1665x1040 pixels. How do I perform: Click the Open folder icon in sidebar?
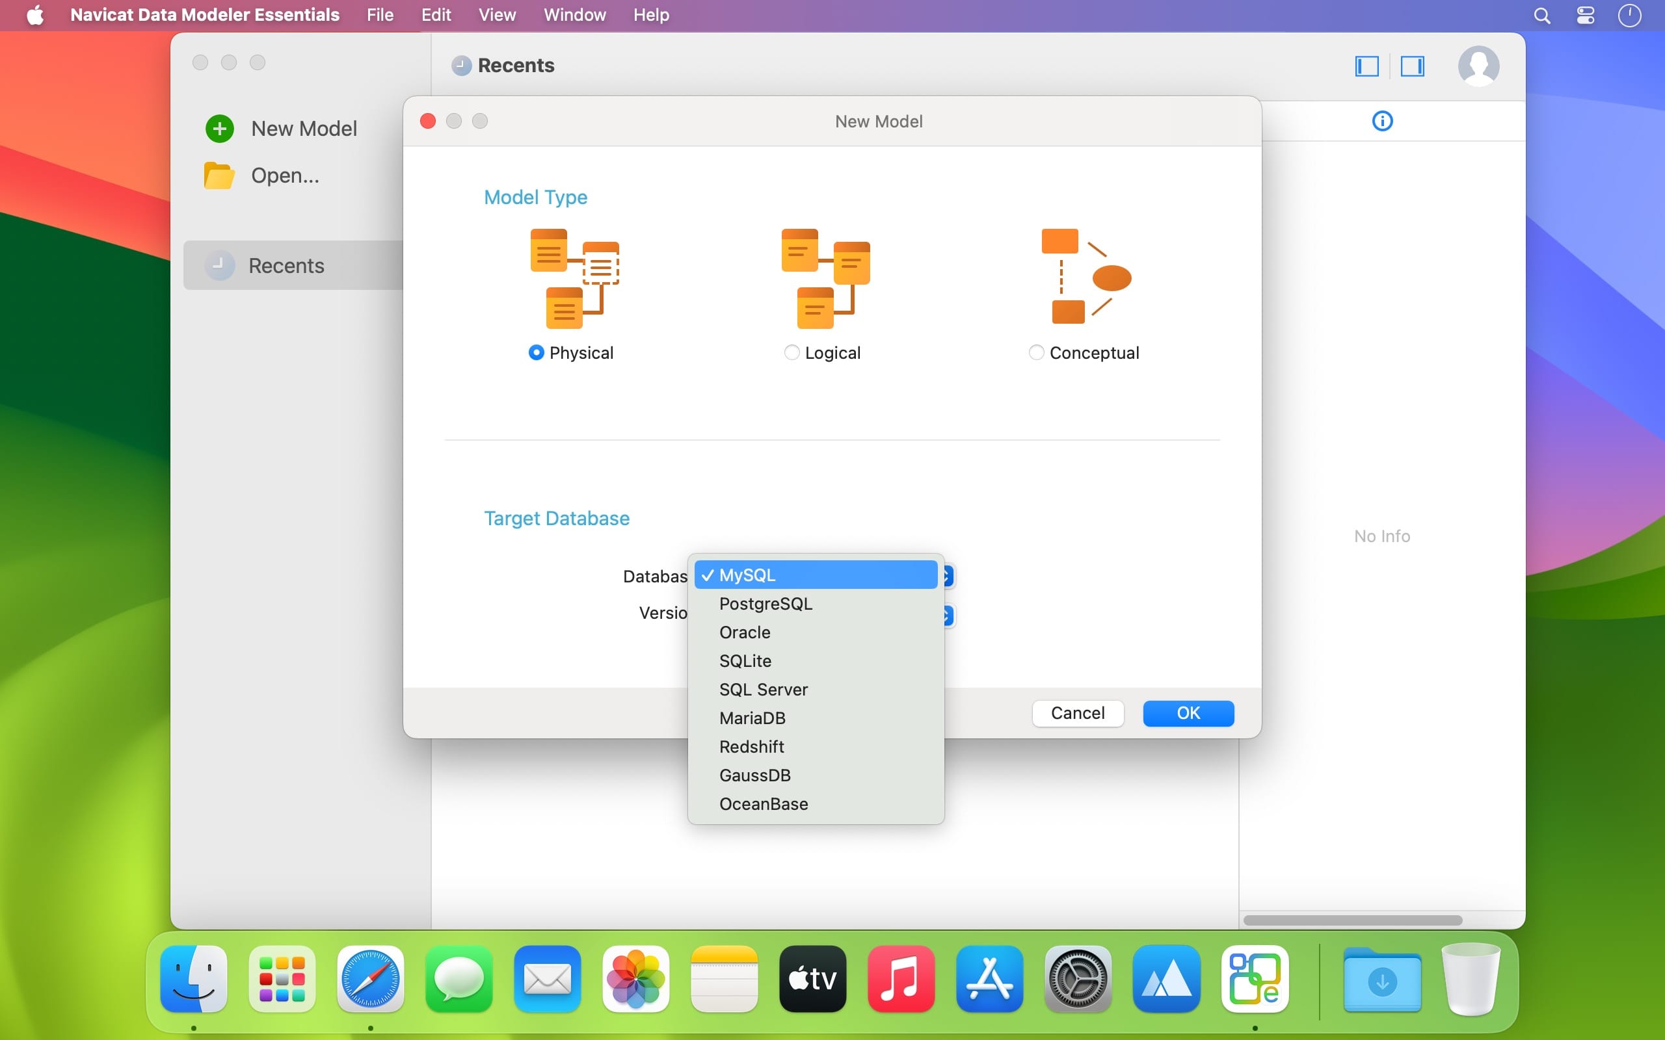[219, 175]
